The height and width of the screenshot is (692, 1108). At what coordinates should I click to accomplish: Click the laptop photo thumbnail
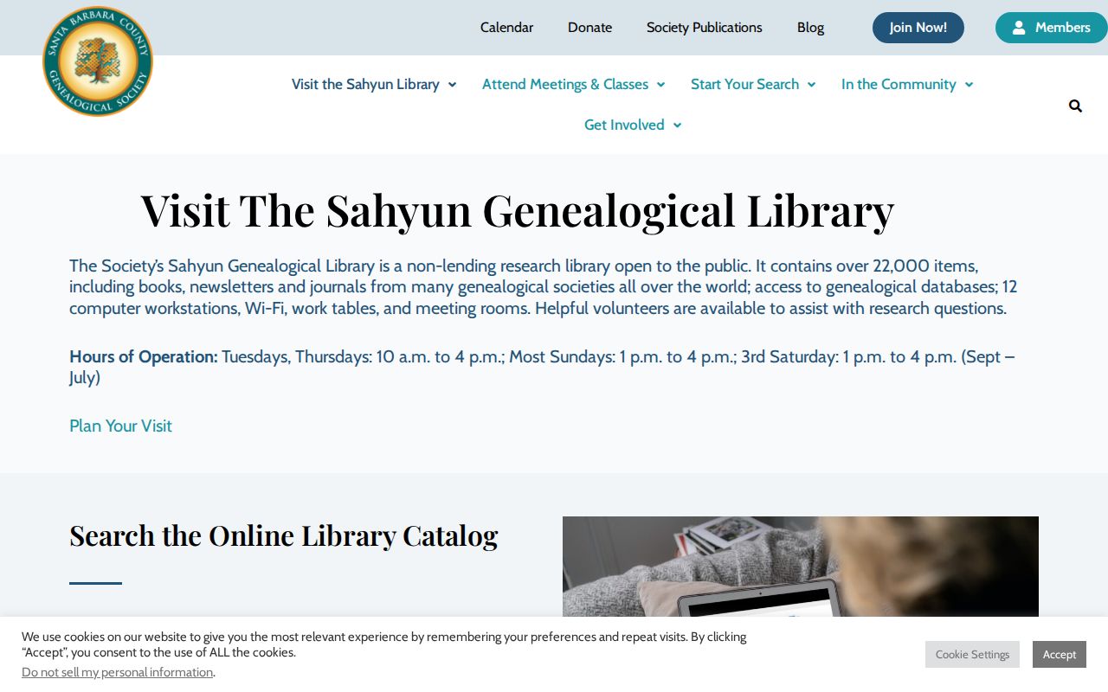(x=801, y=567)
